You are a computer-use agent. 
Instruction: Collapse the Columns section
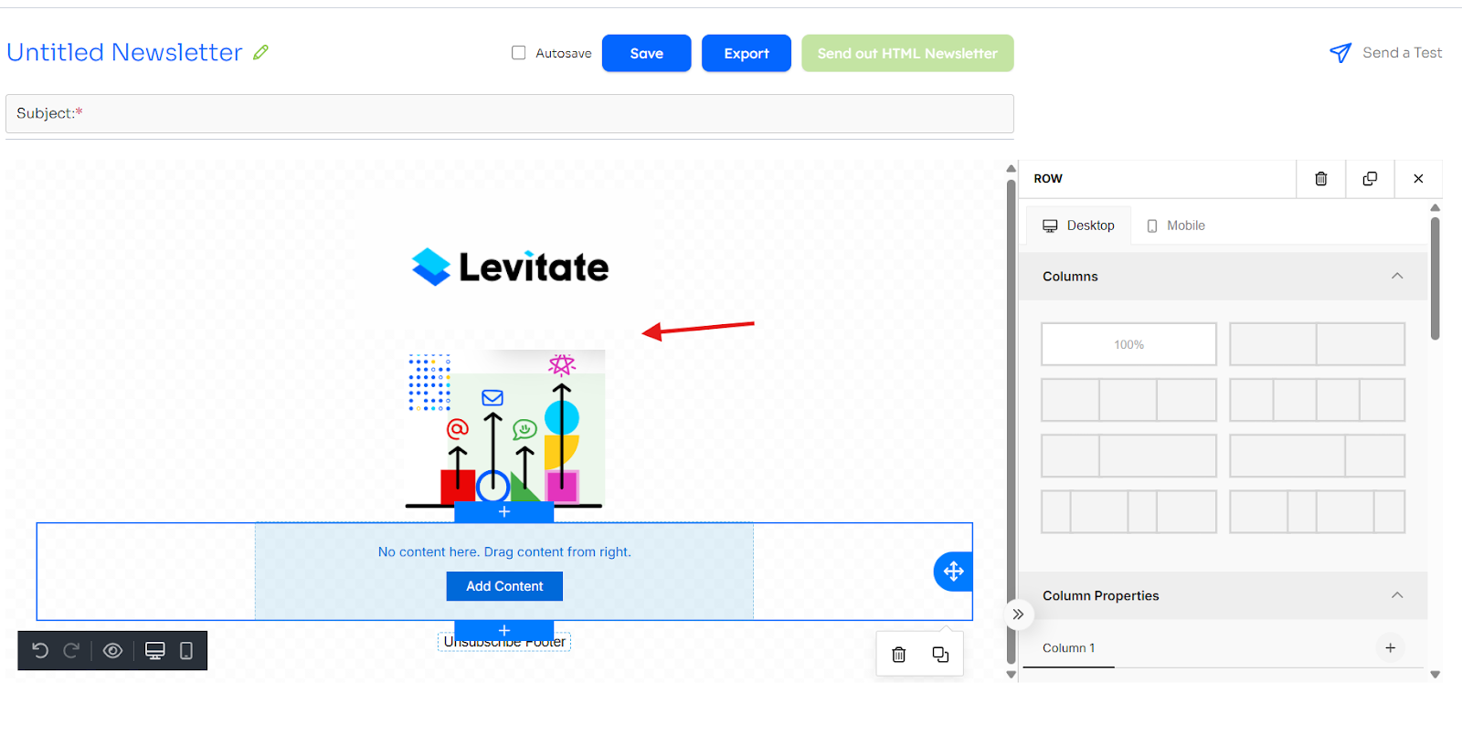coord(1396,276)
